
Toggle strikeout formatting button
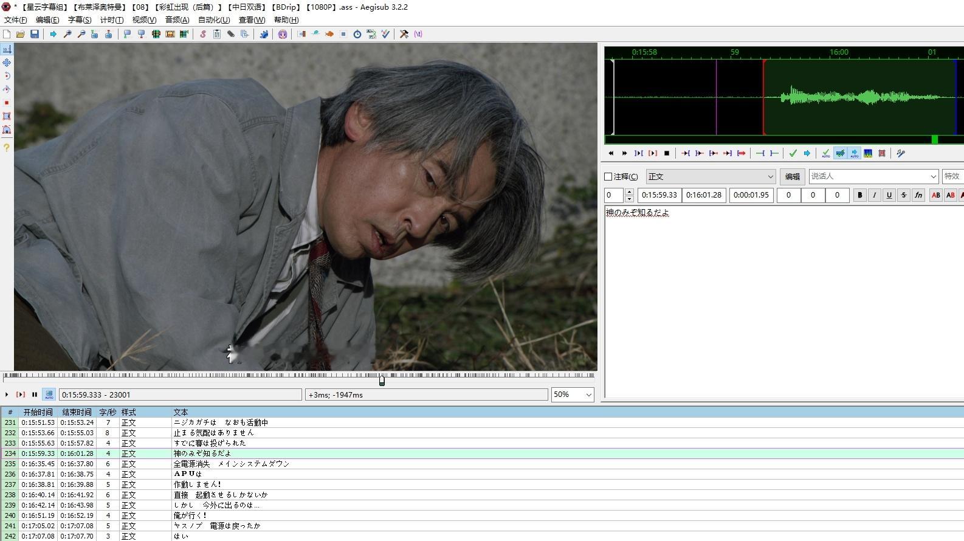[904, 195]
